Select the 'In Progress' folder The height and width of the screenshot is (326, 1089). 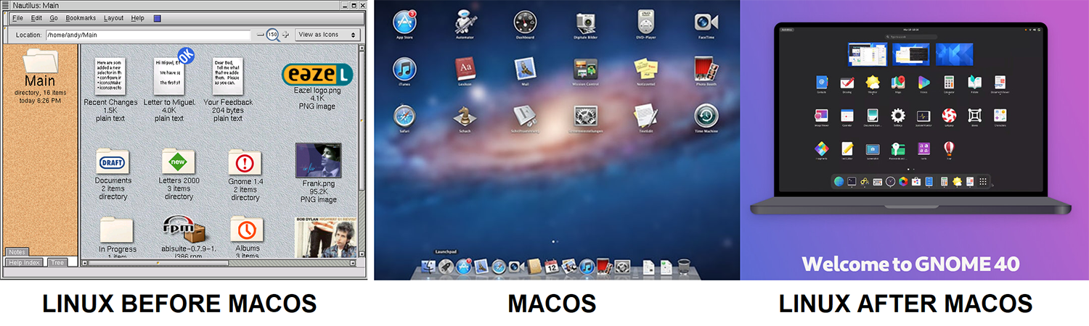(x=117, y=230)
